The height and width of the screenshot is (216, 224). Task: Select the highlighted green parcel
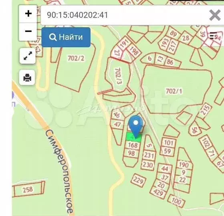click(134, 137)
